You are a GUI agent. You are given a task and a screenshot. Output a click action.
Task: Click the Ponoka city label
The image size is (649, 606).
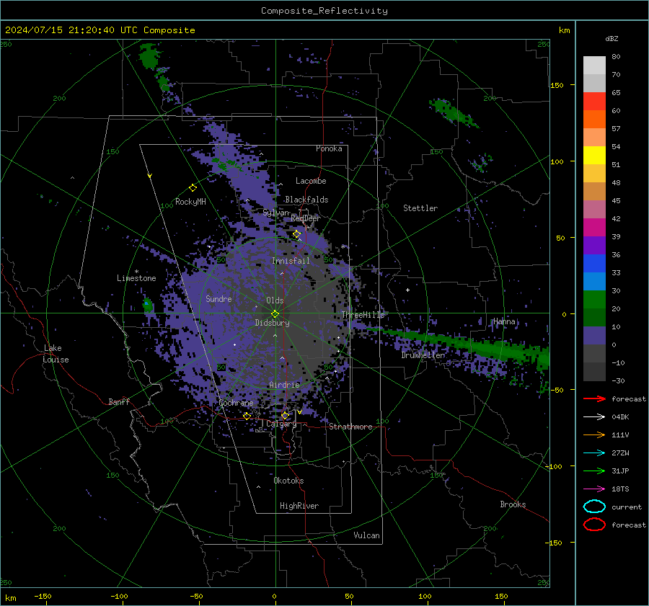coord(329,148)
